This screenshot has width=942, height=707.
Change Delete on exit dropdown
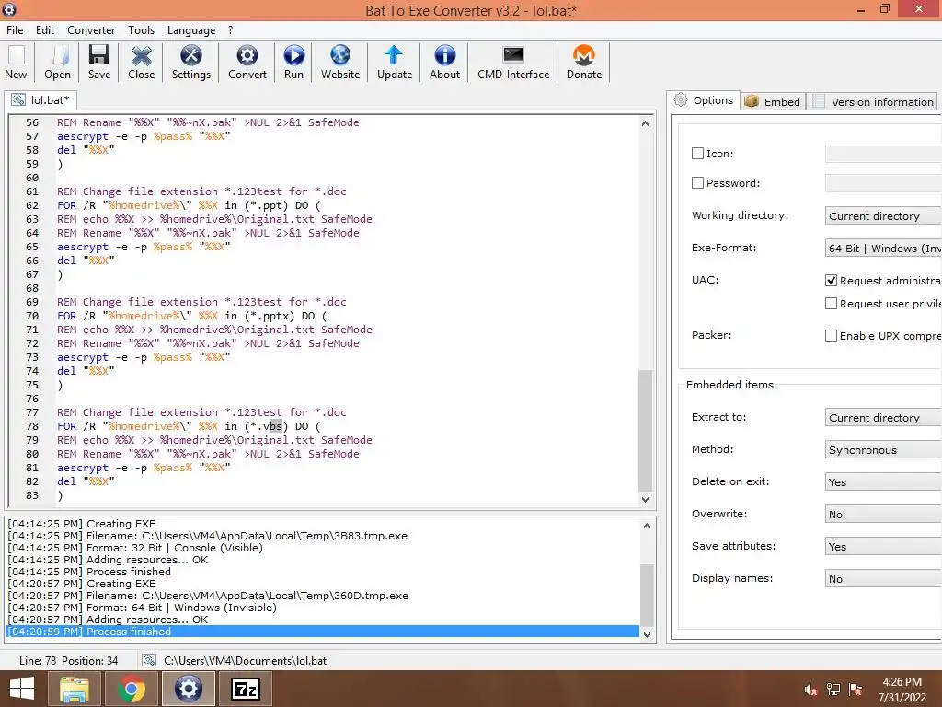(883, 482)
